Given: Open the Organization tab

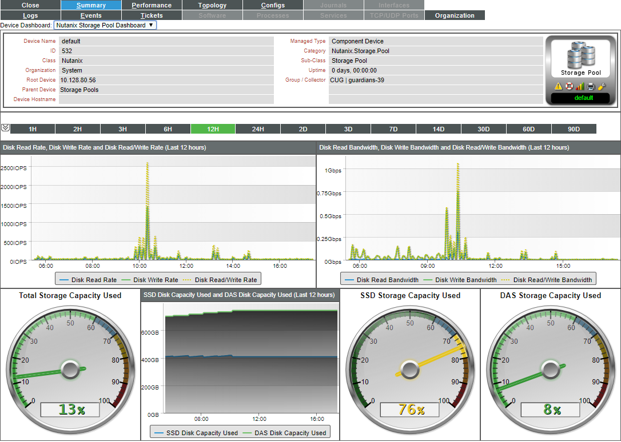Looking at the screenshot, I should [x=455, y=15].
